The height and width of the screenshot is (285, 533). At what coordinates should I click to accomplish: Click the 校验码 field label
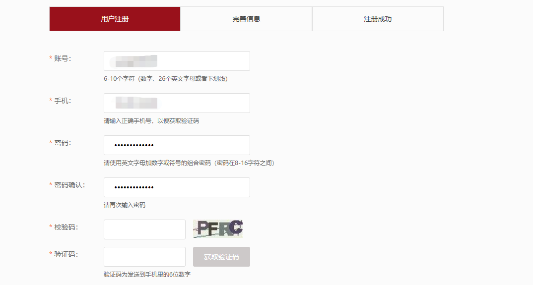(66, 227)
